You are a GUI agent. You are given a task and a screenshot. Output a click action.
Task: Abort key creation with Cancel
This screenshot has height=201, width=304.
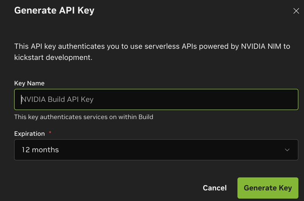[x=214, y=188]
